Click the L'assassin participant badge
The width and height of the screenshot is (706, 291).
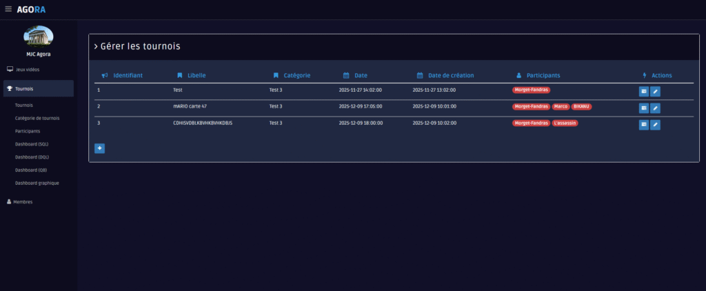point(565,123)
